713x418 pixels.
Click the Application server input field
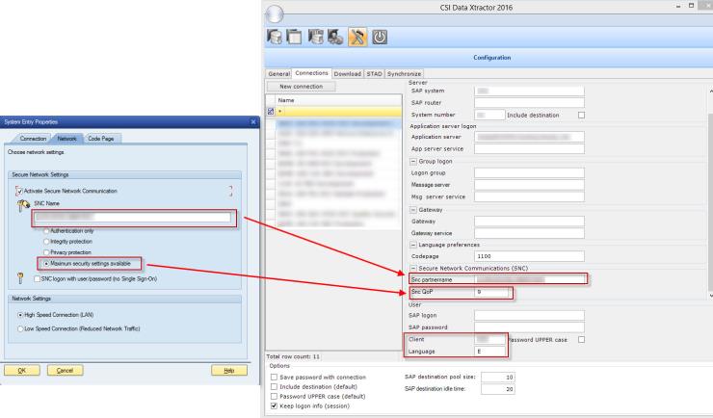529,137
